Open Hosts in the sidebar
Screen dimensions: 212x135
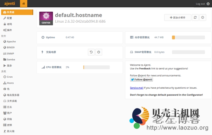tap(8, 83)
